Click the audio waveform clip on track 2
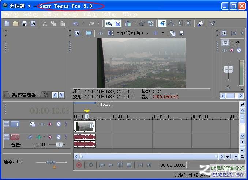The width and height of the screenshot is (248, 180). pyautogui.click(x=84, y=141)
